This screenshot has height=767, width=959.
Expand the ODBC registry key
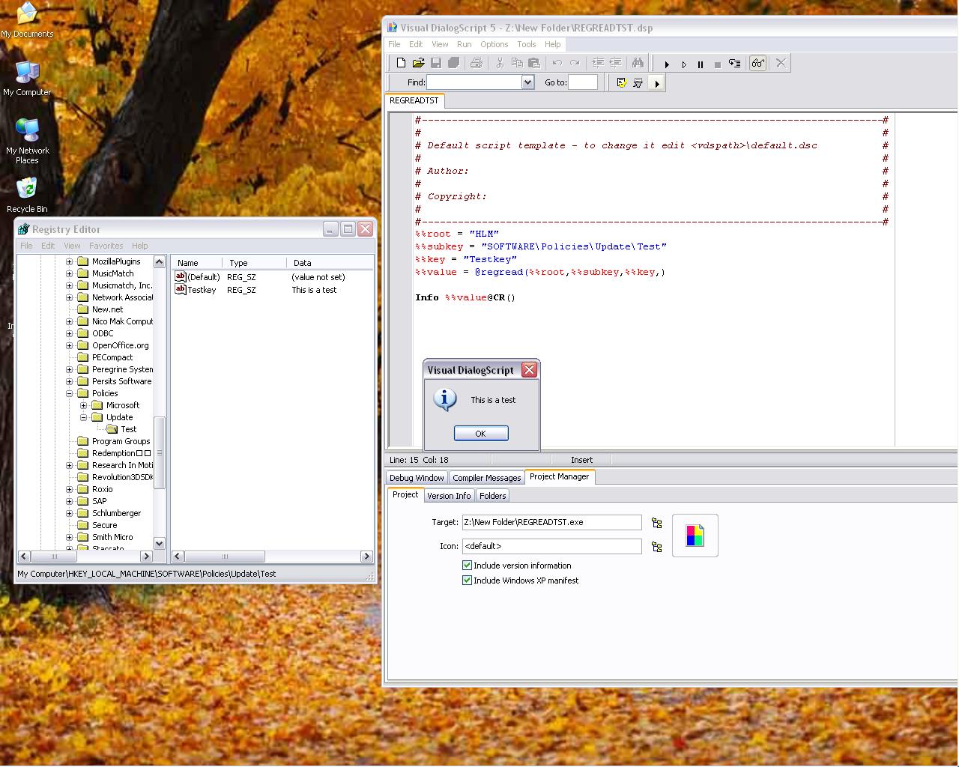tap(70, 333)
